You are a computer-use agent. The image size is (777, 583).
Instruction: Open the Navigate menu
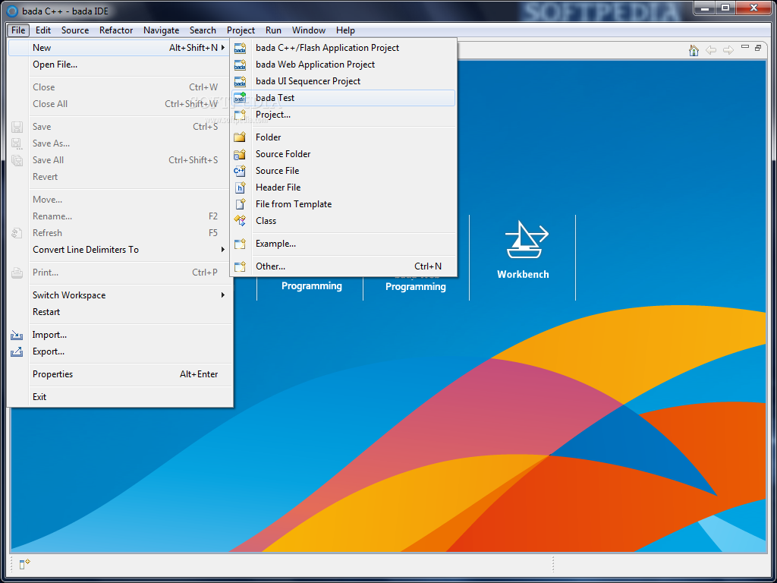(161, 30)
